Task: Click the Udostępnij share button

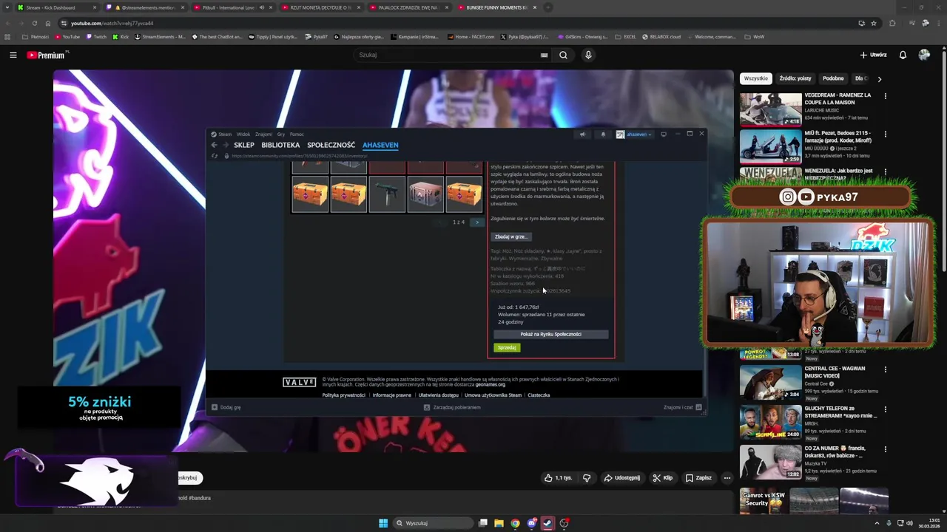Action: [621, 478]
